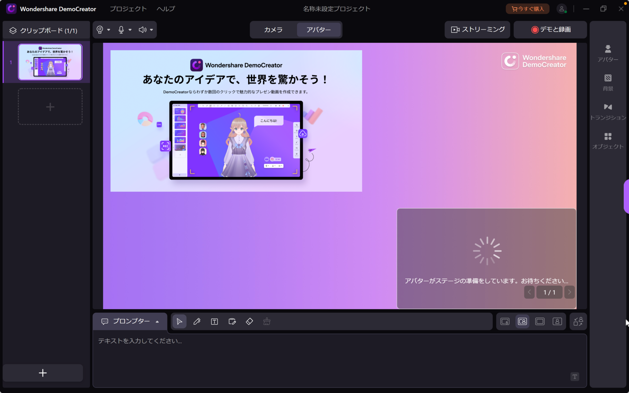Viewport: 629px width, 393px height.
Task: Click the クリップボード (1/1) header
Action: point(46,30)
